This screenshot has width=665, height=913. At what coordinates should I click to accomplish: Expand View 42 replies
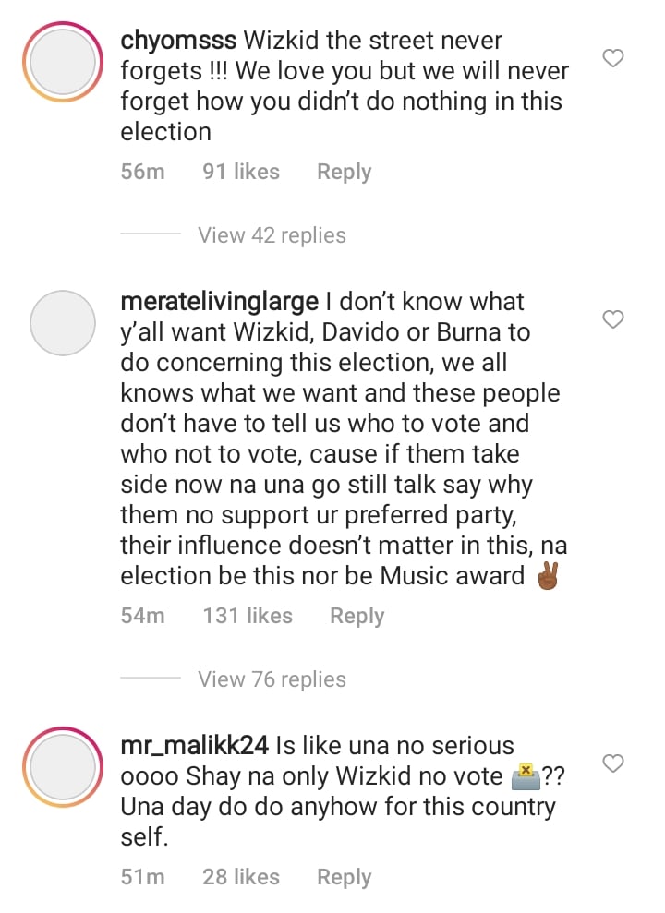coord(272,235)
